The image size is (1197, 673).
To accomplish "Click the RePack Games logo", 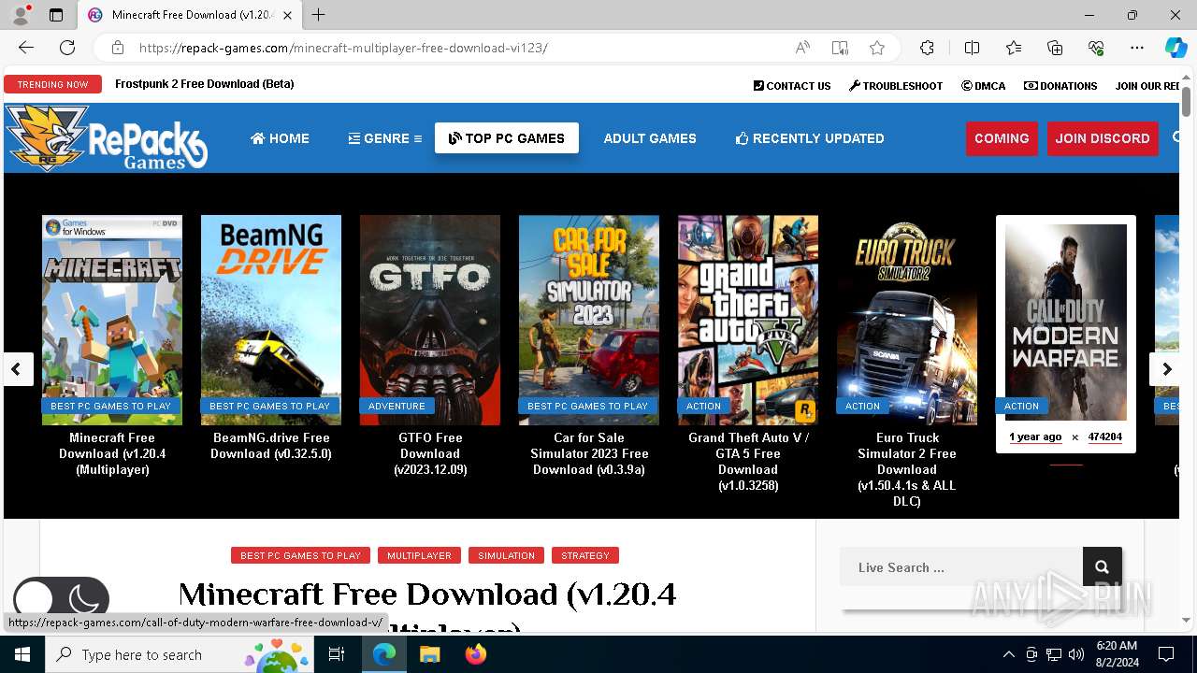I will tap(106, 138).
